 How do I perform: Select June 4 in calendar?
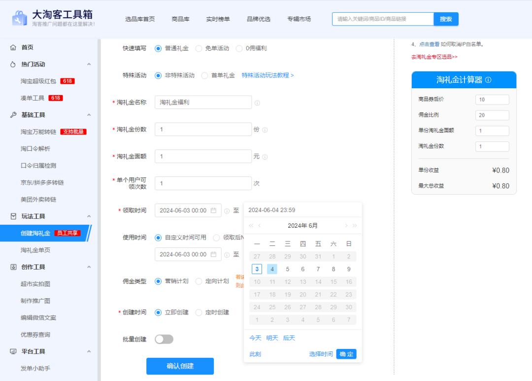[272, 269]
